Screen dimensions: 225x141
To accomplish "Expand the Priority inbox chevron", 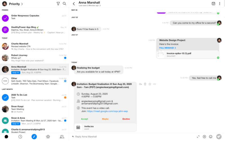I will click(x=22, y=4).
